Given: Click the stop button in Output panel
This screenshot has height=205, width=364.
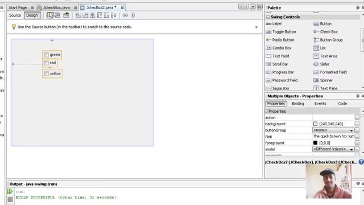Looking at the screenshot, I should (x=10, y=199).
